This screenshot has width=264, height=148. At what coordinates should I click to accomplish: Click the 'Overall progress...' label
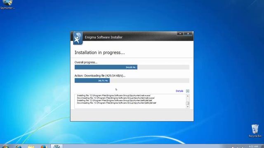point(86,62)
